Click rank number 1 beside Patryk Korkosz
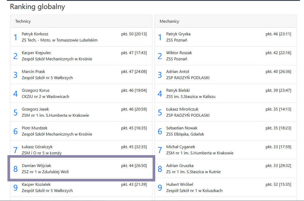304x201 pixels. tap(15, 37)
